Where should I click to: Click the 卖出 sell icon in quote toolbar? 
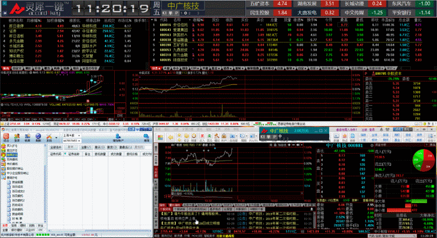click(x=209, y=136)
